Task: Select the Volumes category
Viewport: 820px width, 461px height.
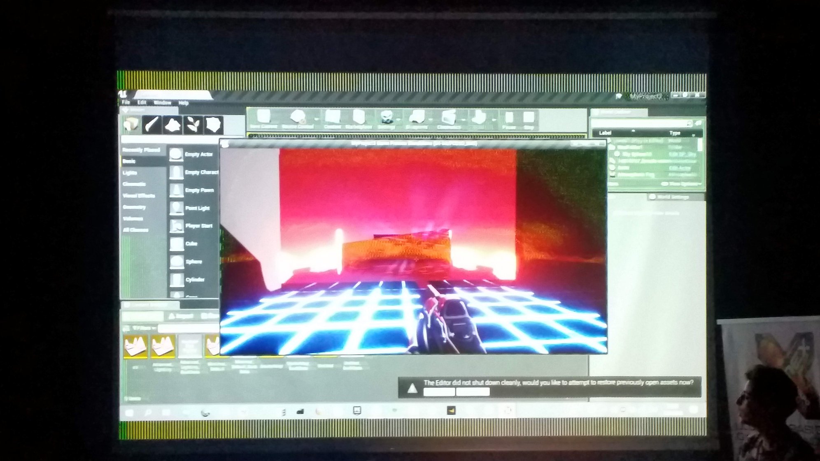Action: tap(133, 218)
